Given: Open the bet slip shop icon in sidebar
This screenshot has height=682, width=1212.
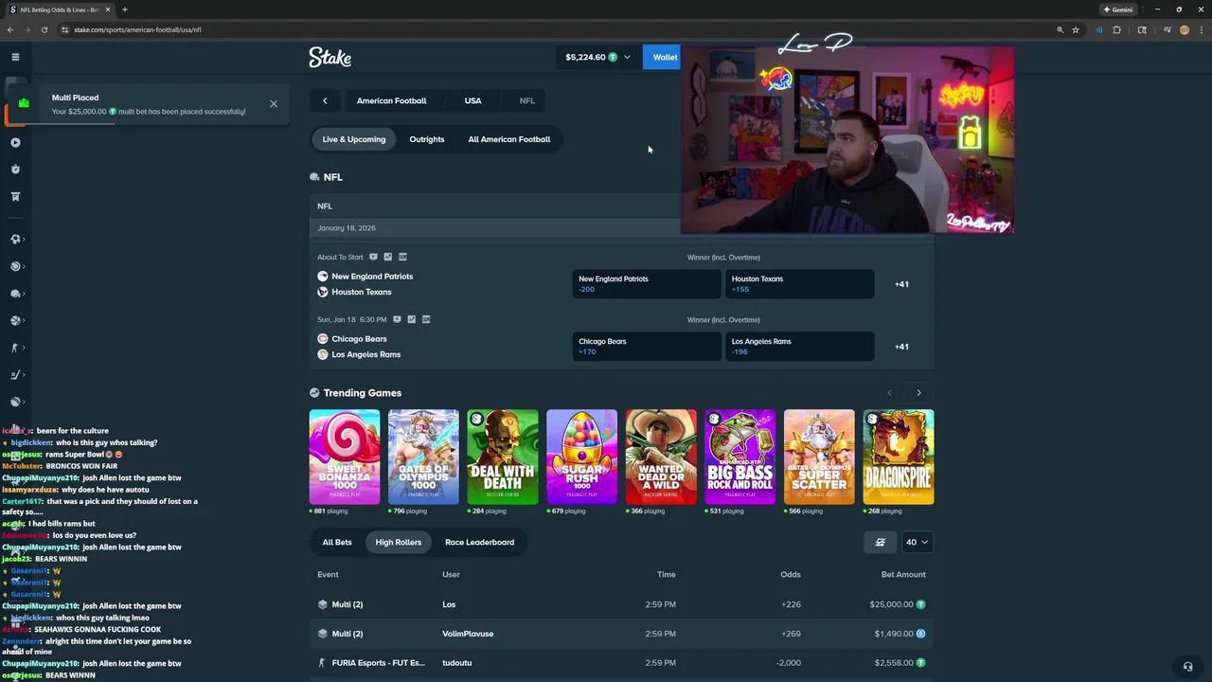Looking at the screenshot, I should click(x=15, y=197).
